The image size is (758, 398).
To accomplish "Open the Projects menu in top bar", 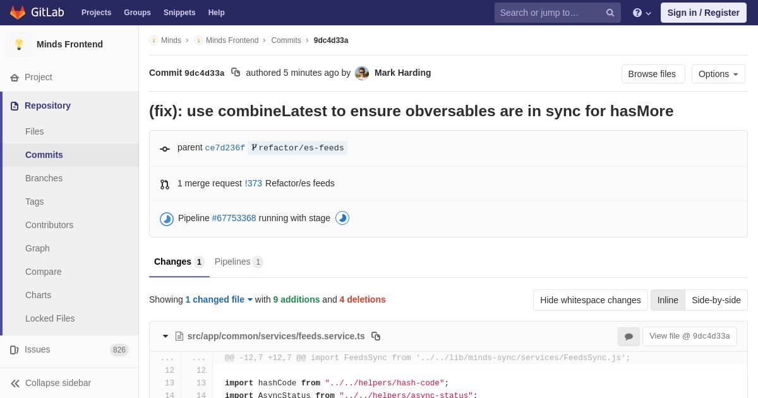I will (x=96, y=13).
